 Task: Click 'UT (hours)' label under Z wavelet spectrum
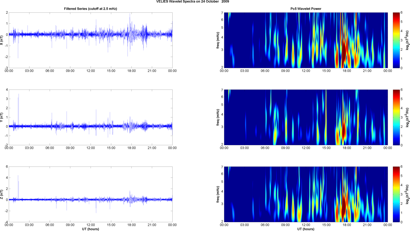tap(306, 229)
